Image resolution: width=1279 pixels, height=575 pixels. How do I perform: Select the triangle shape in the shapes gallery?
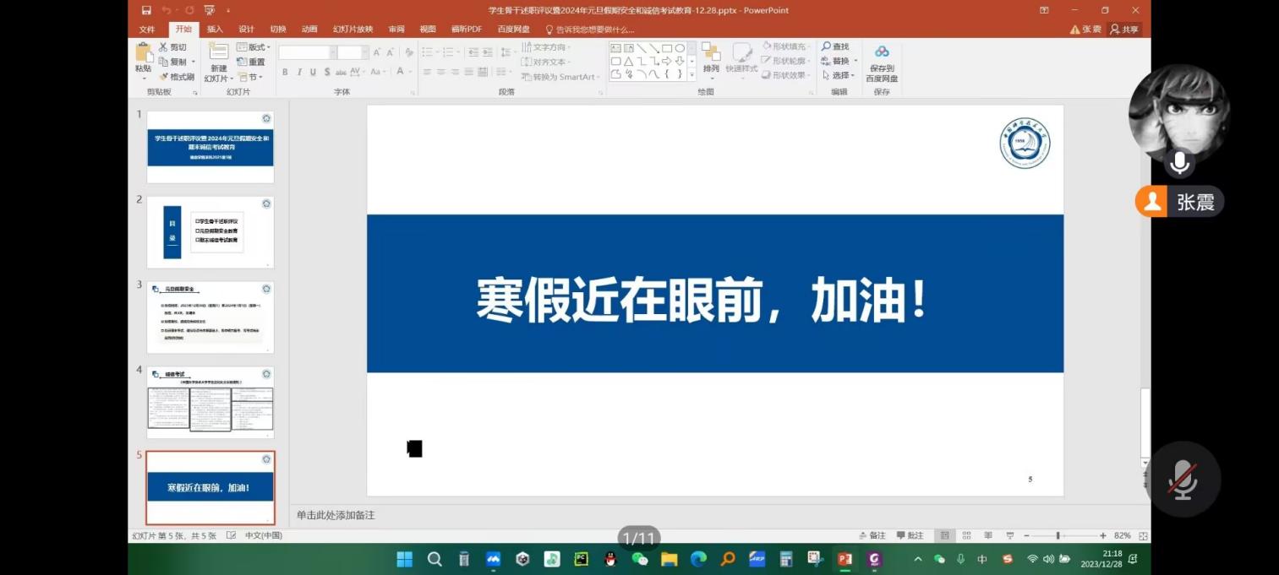[x=628, y=62]
